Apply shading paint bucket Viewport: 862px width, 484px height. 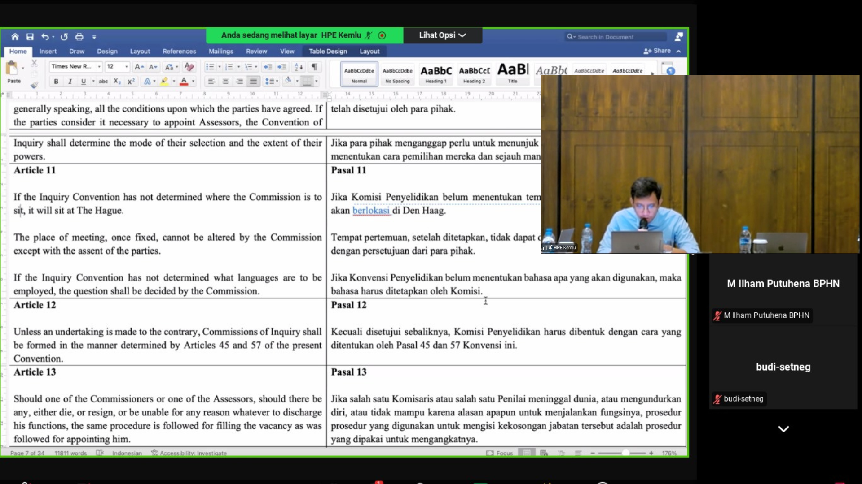[288, 81]
